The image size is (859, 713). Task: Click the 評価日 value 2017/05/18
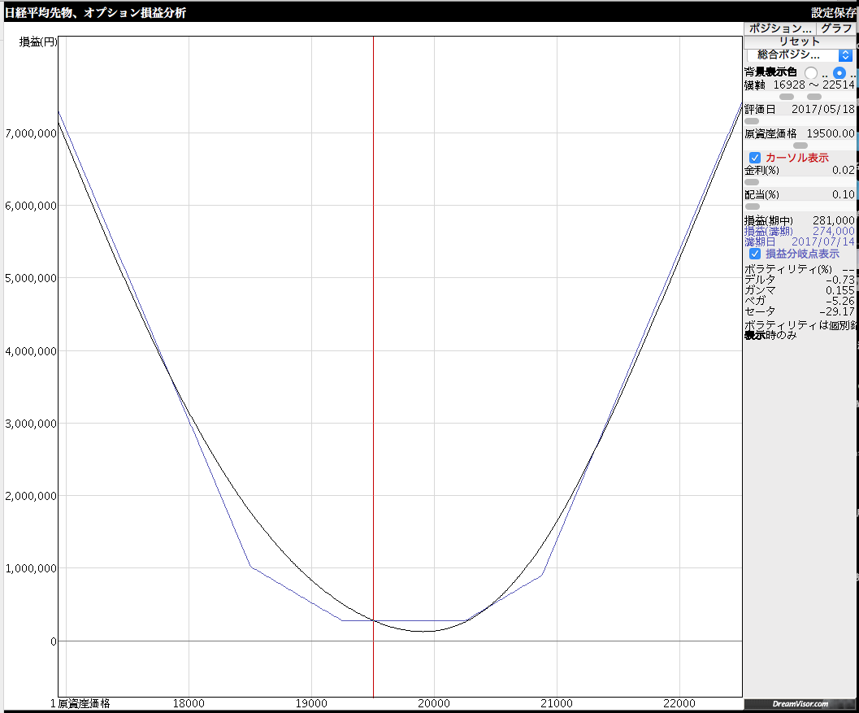point(822,109)
